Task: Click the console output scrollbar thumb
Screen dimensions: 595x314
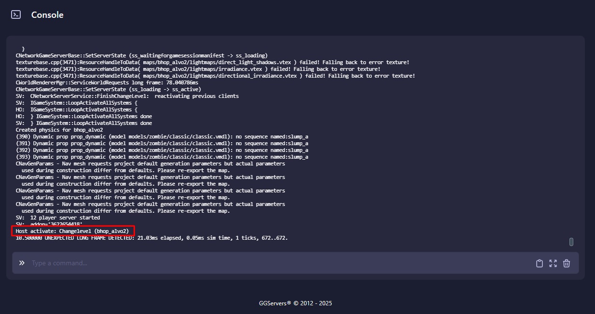Action: click(571, 242)
